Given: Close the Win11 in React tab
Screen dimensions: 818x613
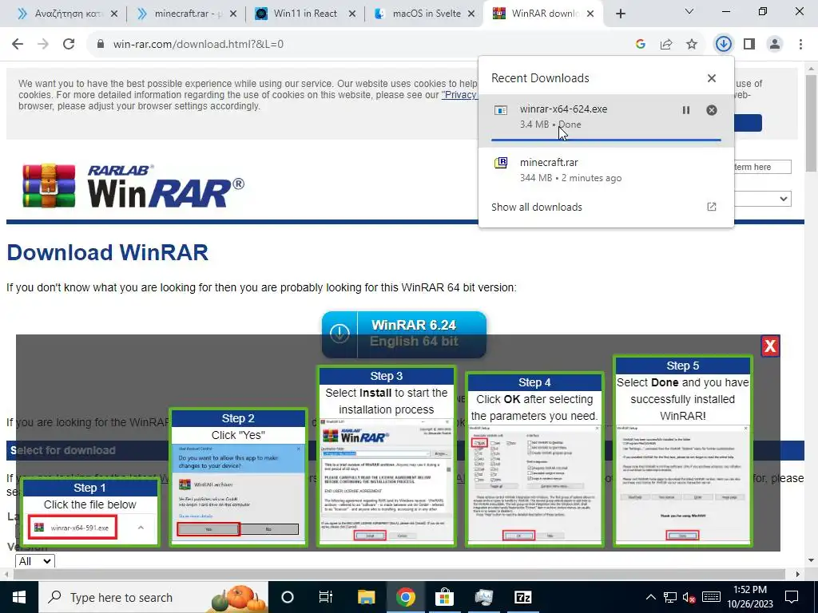Looking at the screenshot, I should click(x=352, y=14).
